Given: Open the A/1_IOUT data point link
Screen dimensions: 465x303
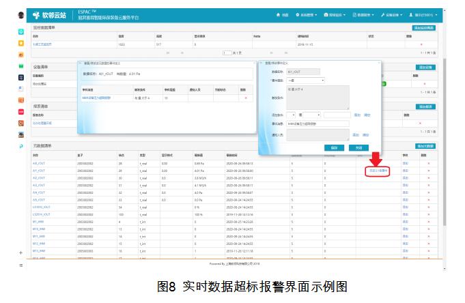Looking at the screenshot, I should pos(39,171).
